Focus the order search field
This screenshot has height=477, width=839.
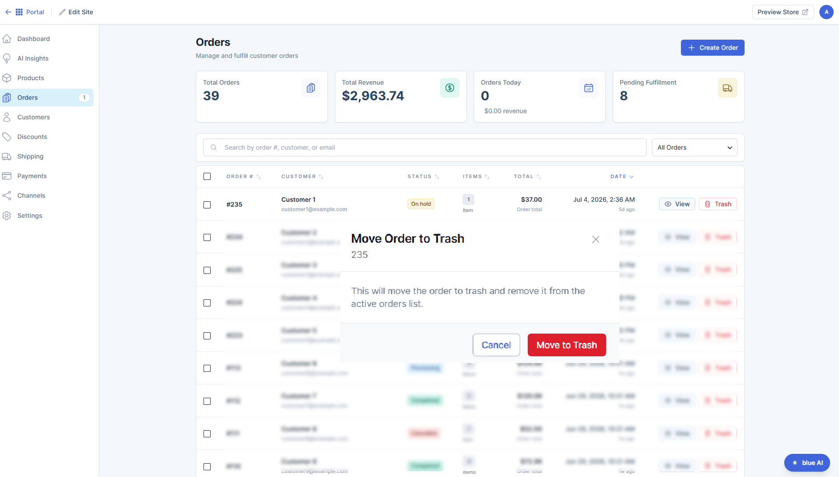(425, 147)
